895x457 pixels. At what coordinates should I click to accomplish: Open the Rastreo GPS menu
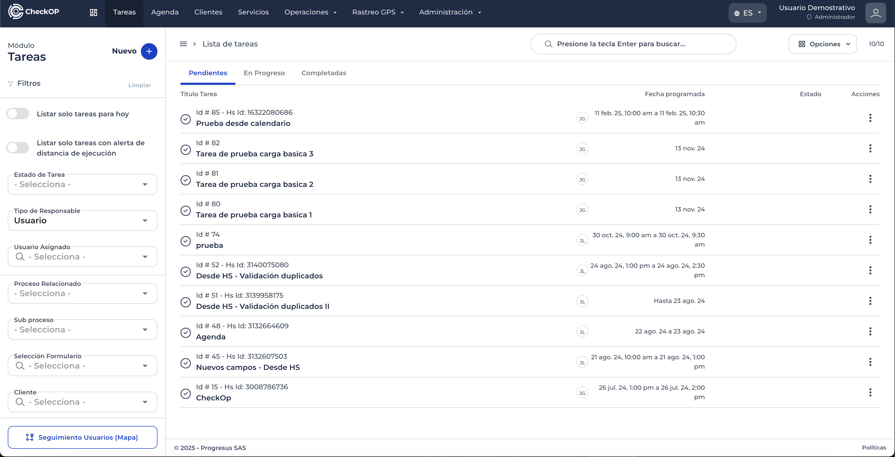[378, 12]
